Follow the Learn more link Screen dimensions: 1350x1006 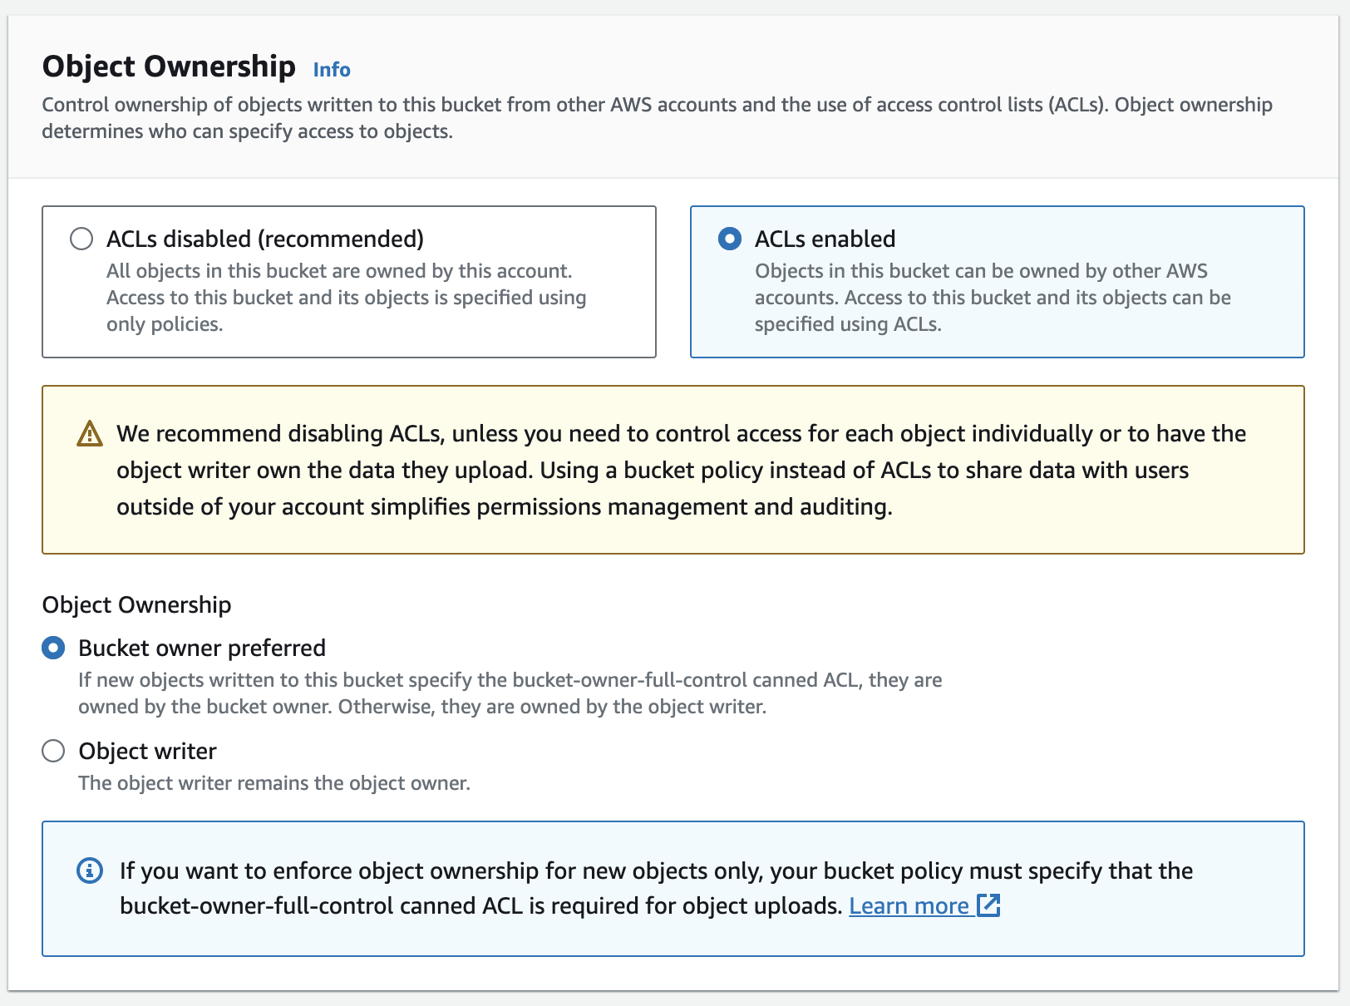(909, 905)
